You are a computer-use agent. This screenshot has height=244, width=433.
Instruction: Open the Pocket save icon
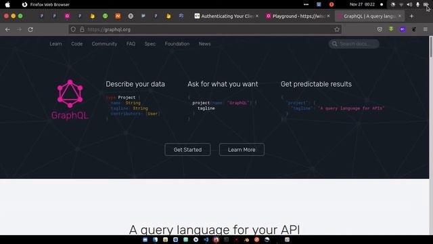[380, 29]
